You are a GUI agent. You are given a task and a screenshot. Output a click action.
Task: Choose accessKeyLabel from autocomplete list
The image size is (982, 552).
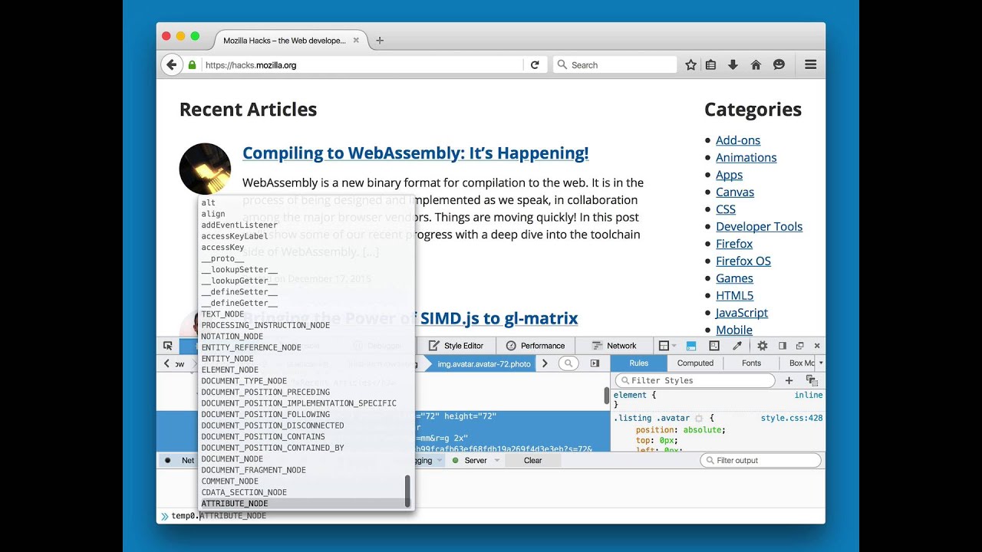point(302,236)
